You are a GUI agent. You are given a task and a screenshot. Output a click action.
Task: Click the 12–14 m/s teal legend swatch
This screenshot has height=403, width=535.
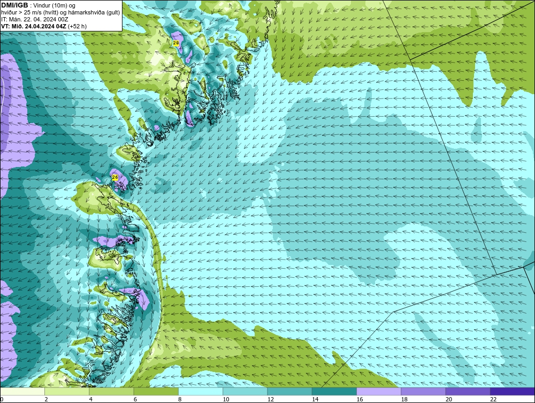click(289, 391)
